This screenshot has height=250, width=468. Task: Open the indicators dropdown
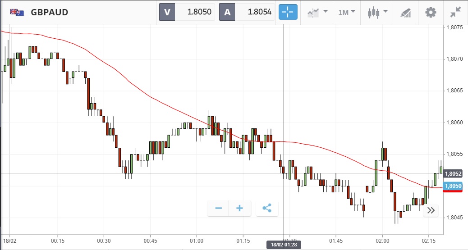point(317,12)
